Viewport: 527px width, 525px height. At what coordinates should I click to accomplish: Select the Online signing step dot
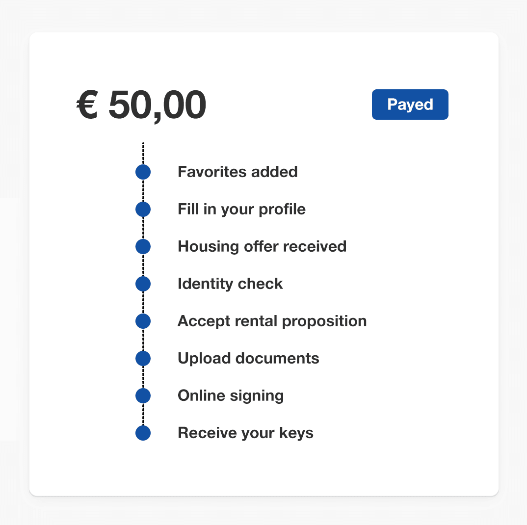[x=143, y=395]
